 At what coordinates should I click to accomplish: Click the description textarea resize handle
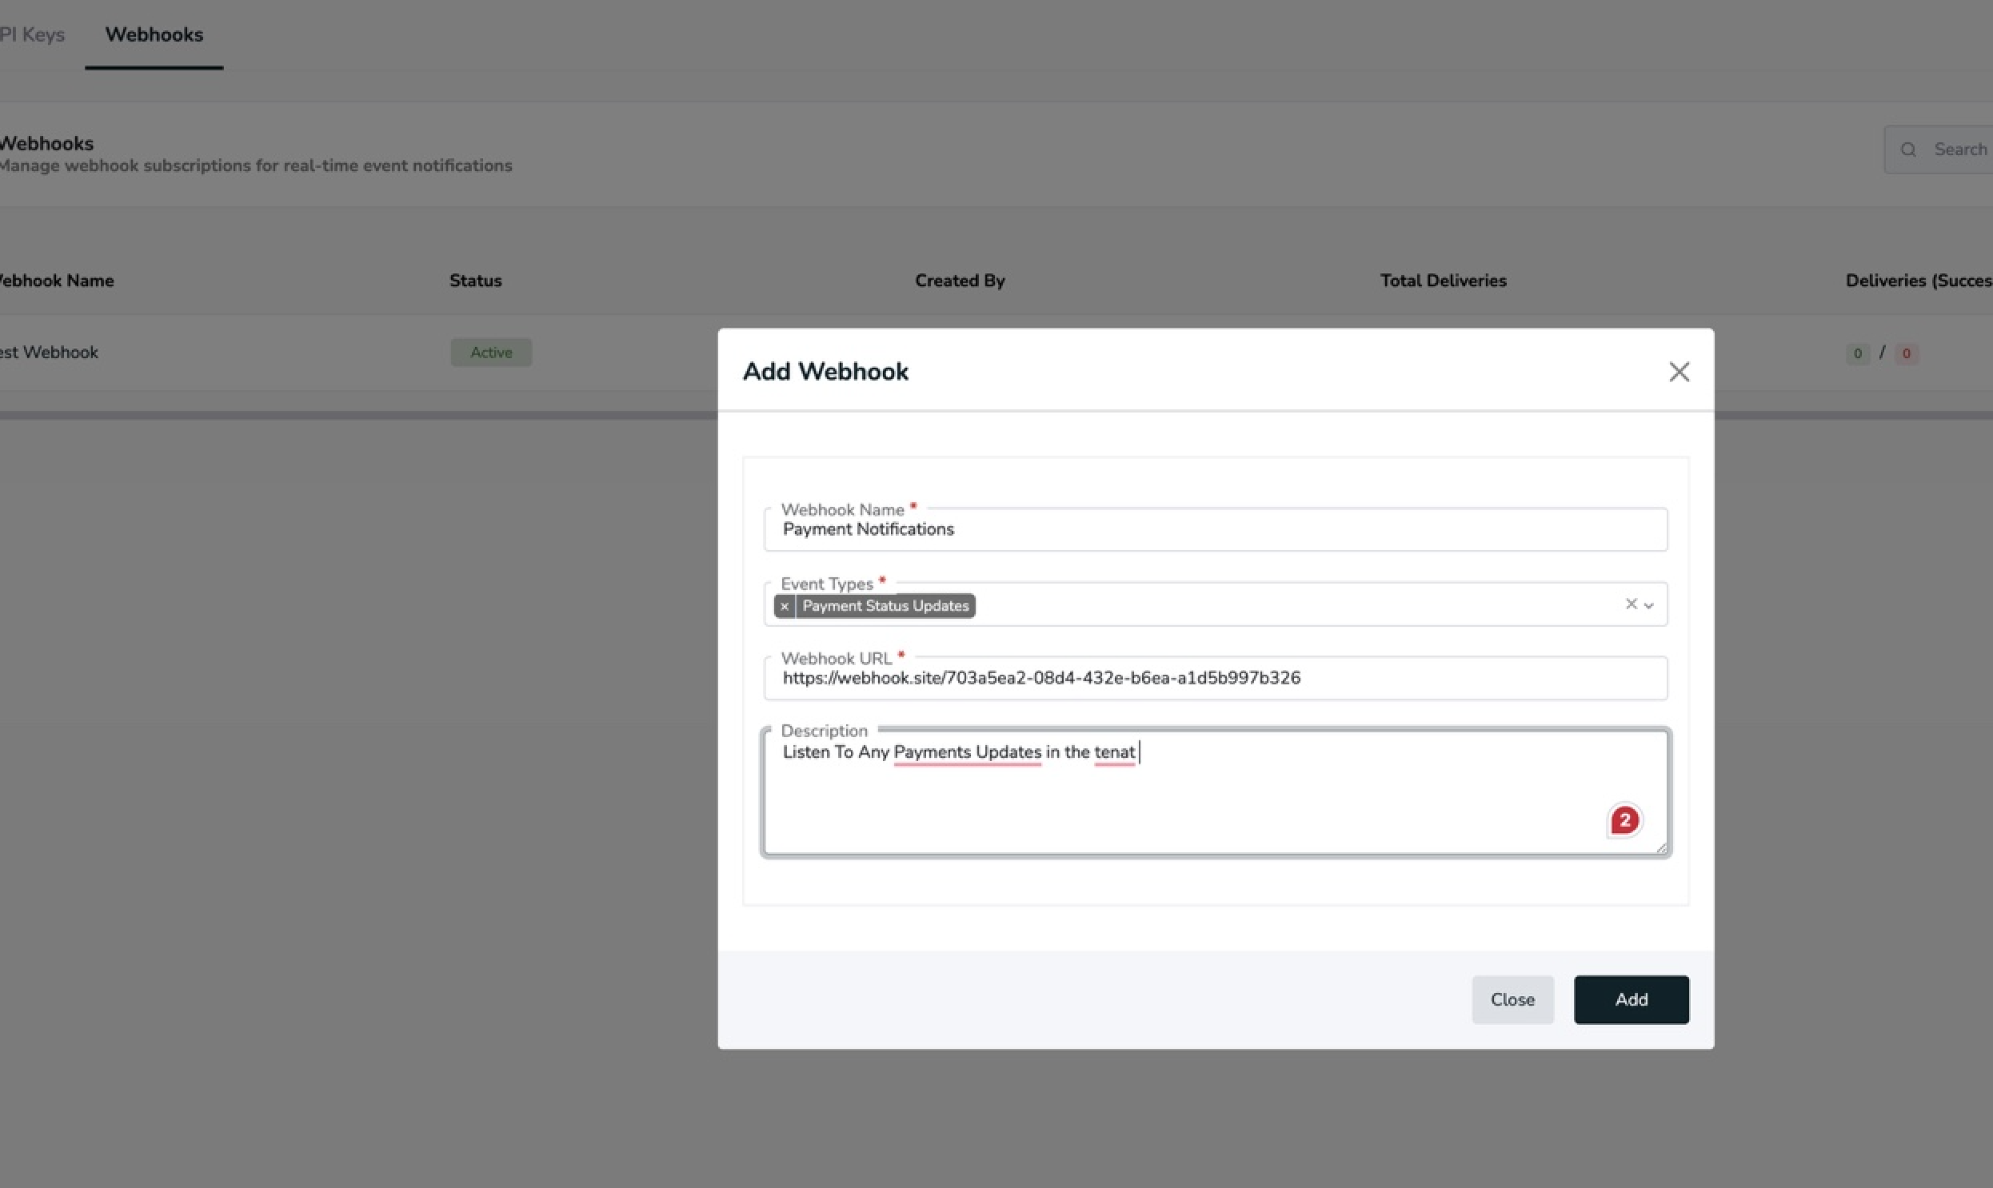[x=1660, y=848]
